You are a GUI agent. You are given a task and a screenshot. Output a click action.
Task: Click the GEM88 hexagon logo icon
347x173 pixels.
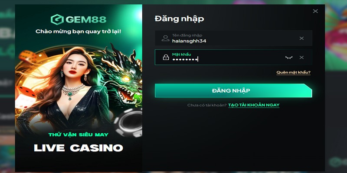pos(57,19)
